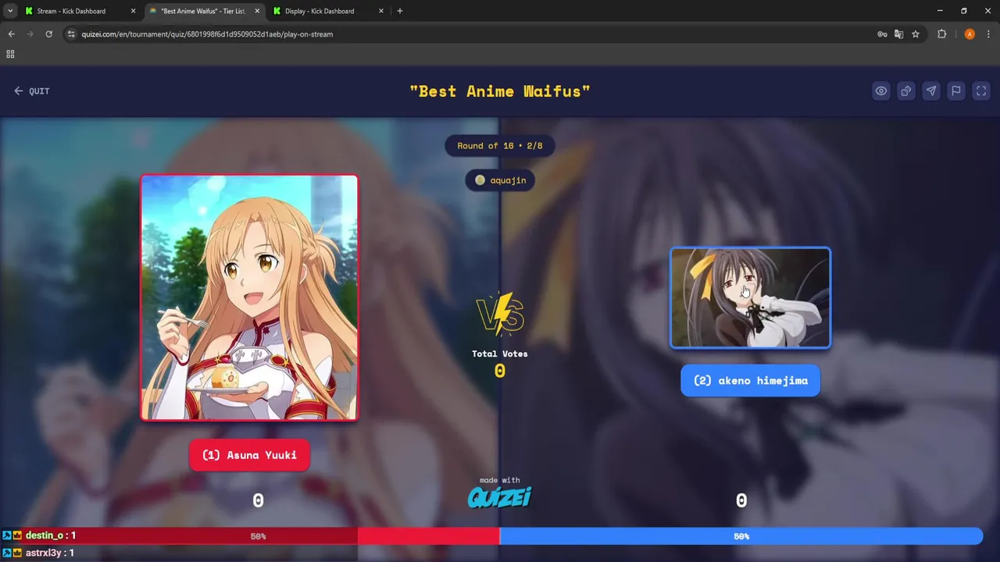The image size is (1000, 562).
Task: Bookmark this page with star icon
Action: pos(916,34)
